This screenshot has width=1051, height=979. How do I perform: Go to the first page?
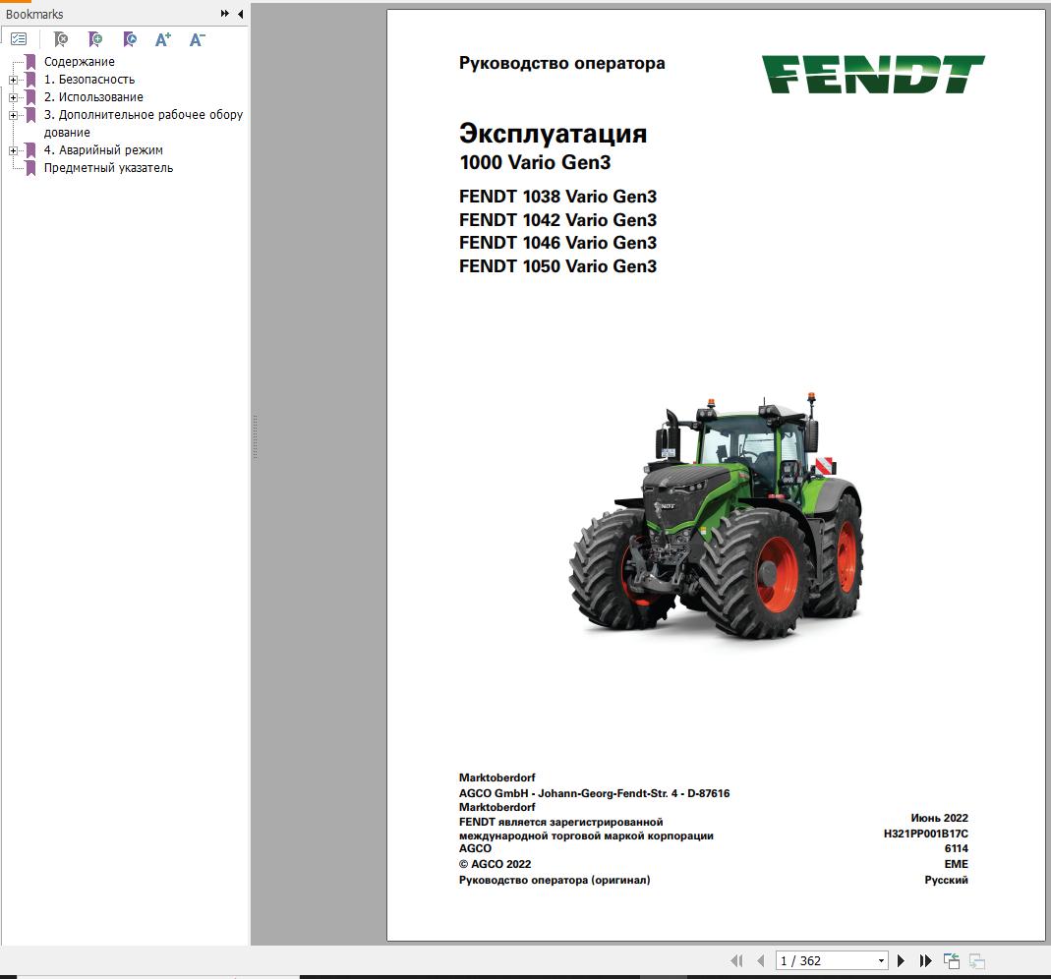[736, 961]
